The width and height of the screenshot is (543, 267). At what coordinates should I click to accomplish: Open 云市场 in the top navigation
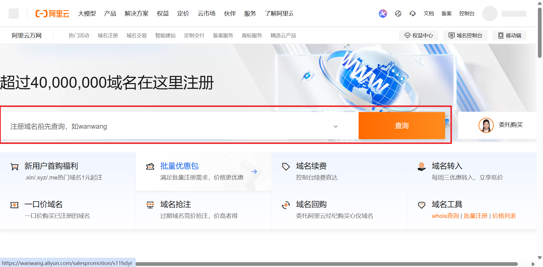click(x=207, y=14)
